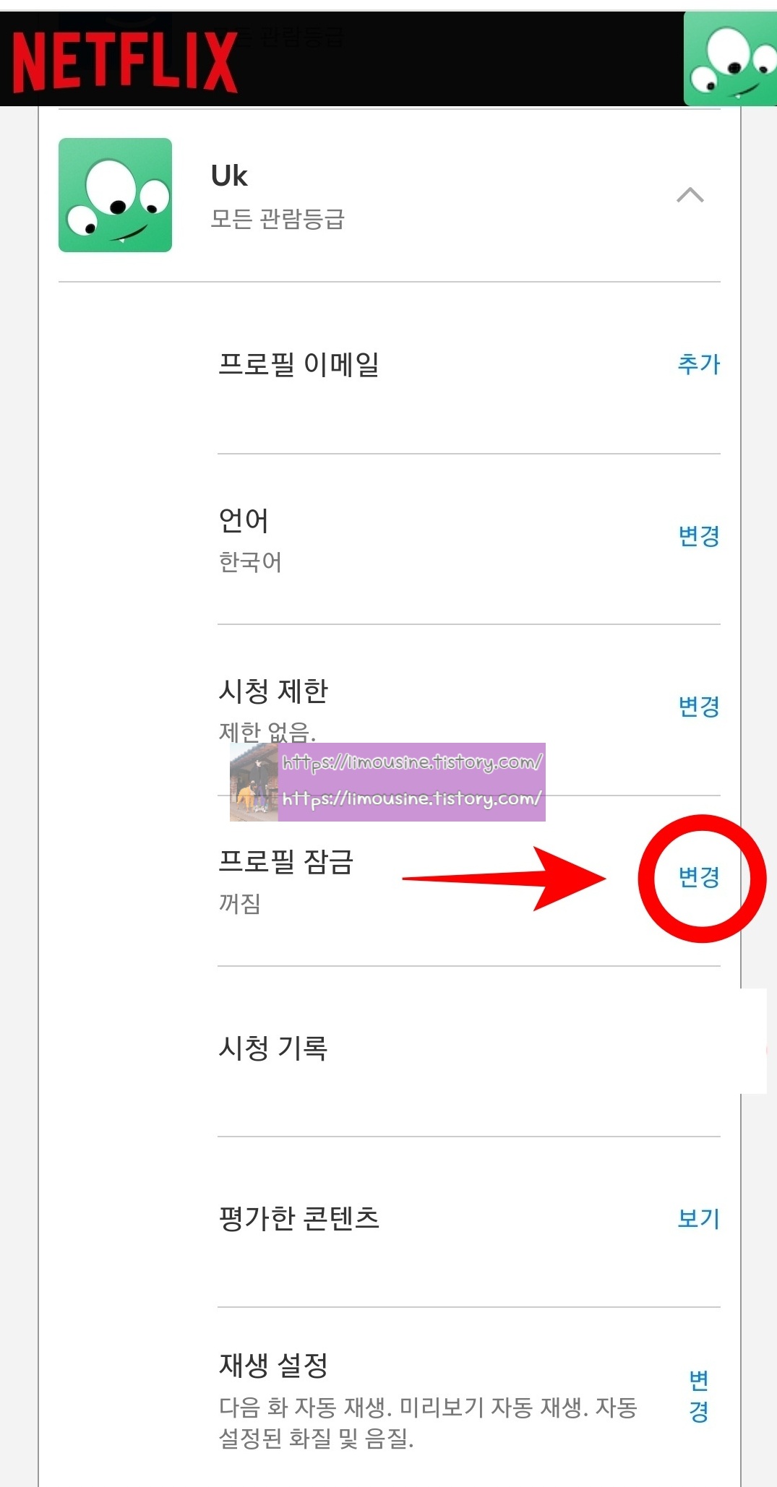
Task: Collapse the Uk profile section chevron
Action: (x=690, y=195)
